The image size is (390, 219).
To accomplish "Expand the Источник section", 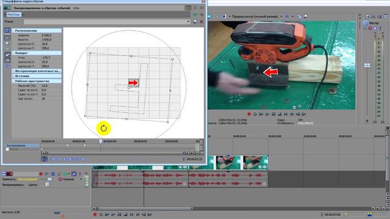I will tap(13, 76).
